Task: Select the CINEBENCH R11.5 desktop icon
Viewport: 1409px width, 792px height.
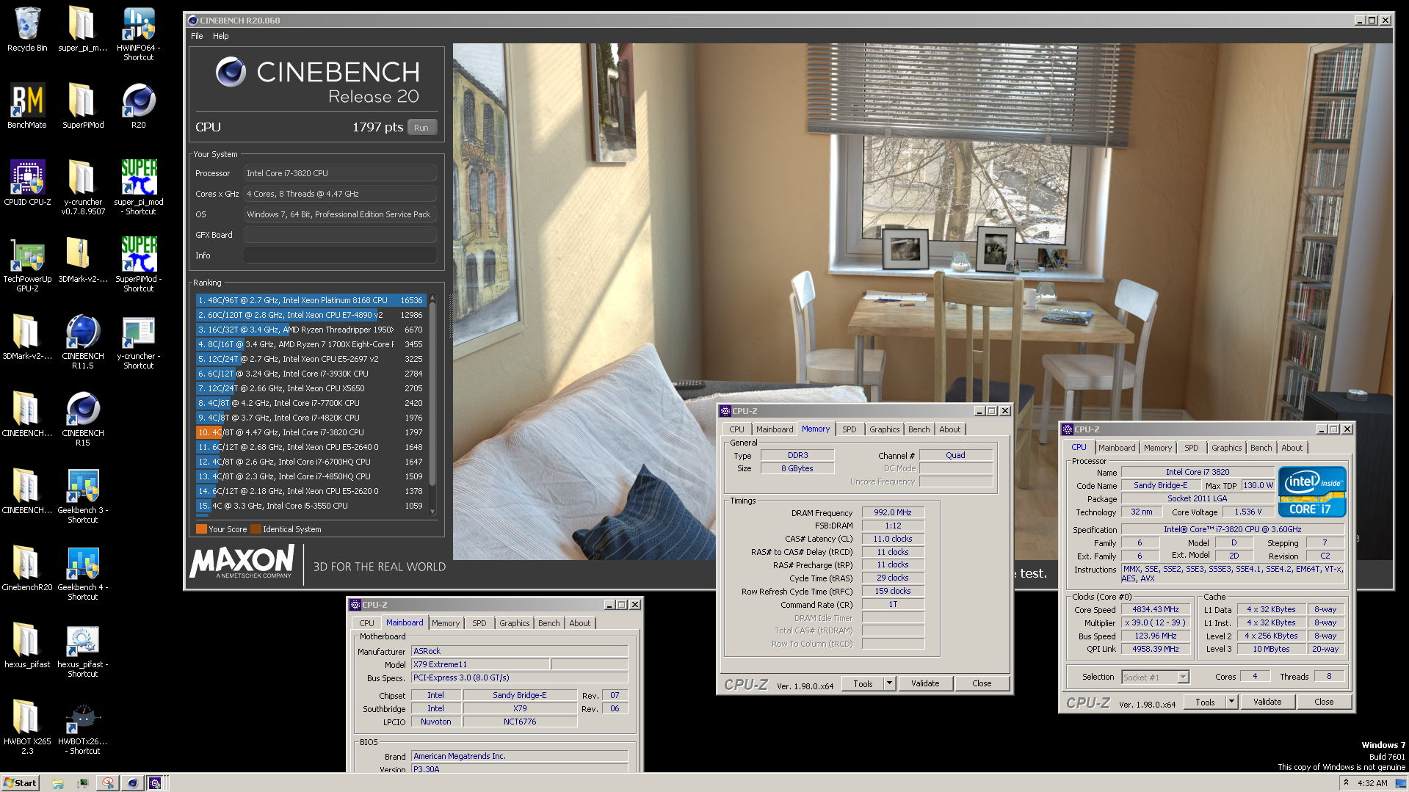Action: coord(82,341)
